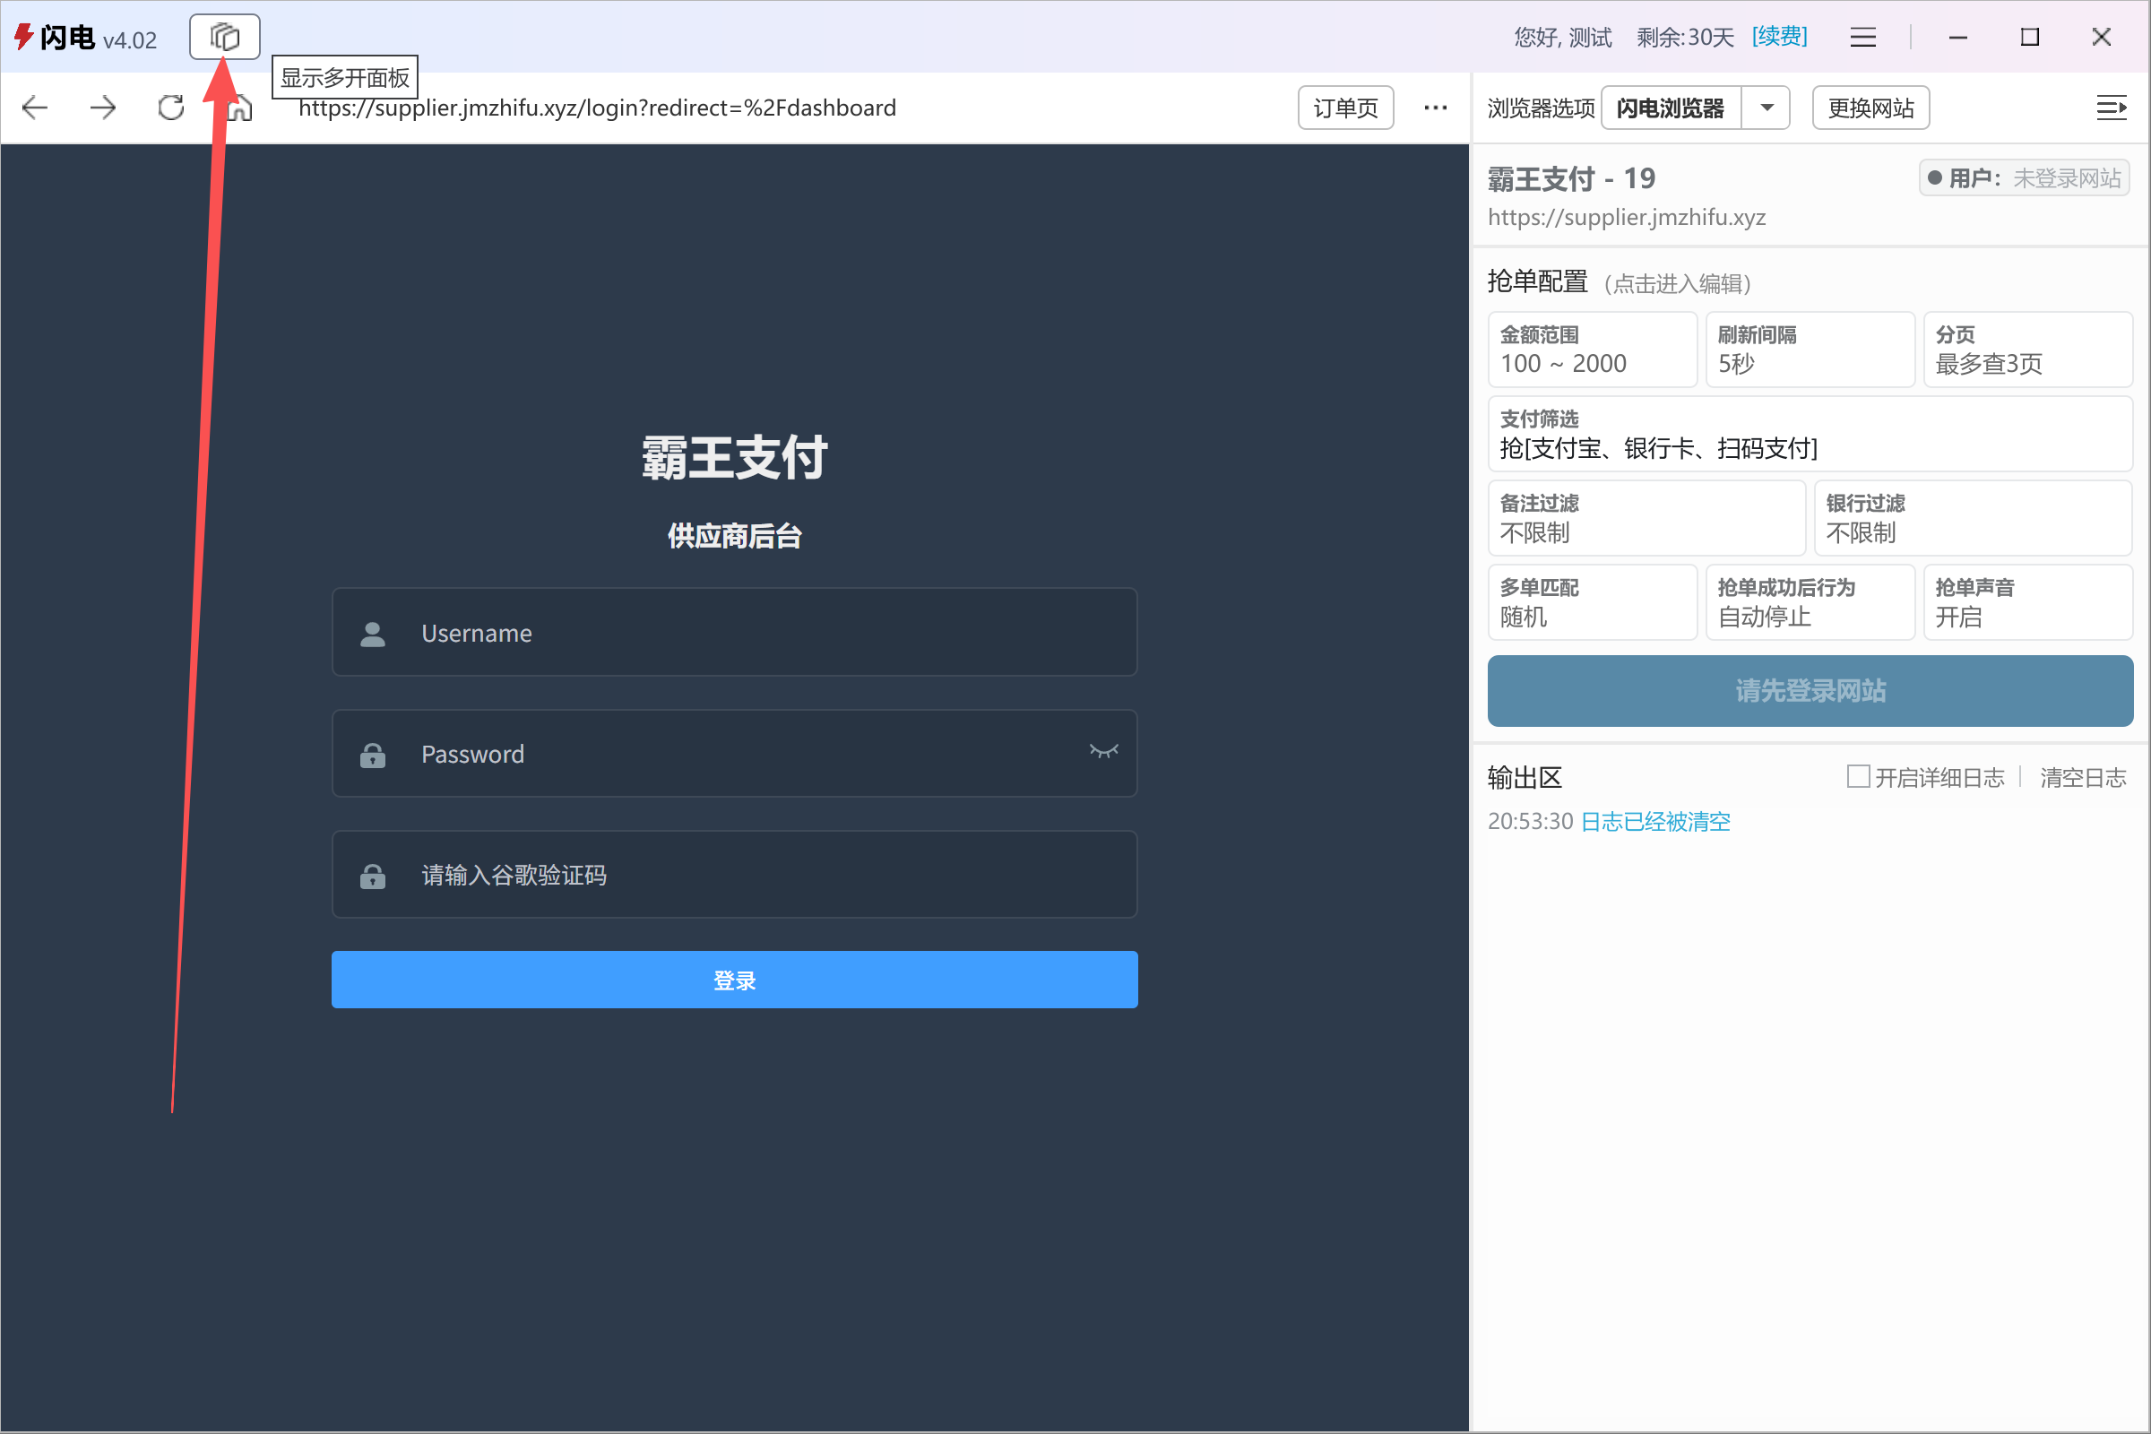
Task: Open the 支付筛选 configuration box
Action: [x=1809, y=435]
